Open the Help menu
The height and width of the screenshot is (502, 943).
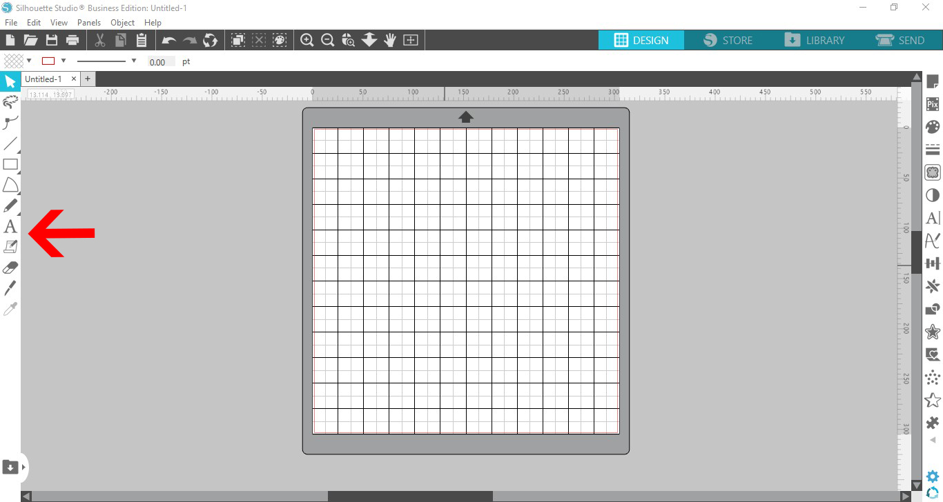coord(153,23)
